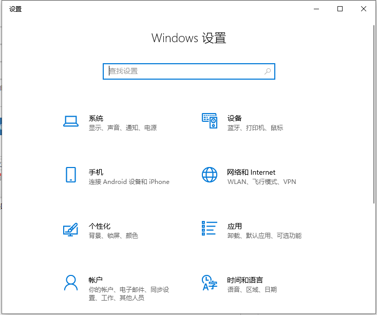Click description 显示、声音、通知、电源
This screenshot has width=377, height=315.
(123, 127)
